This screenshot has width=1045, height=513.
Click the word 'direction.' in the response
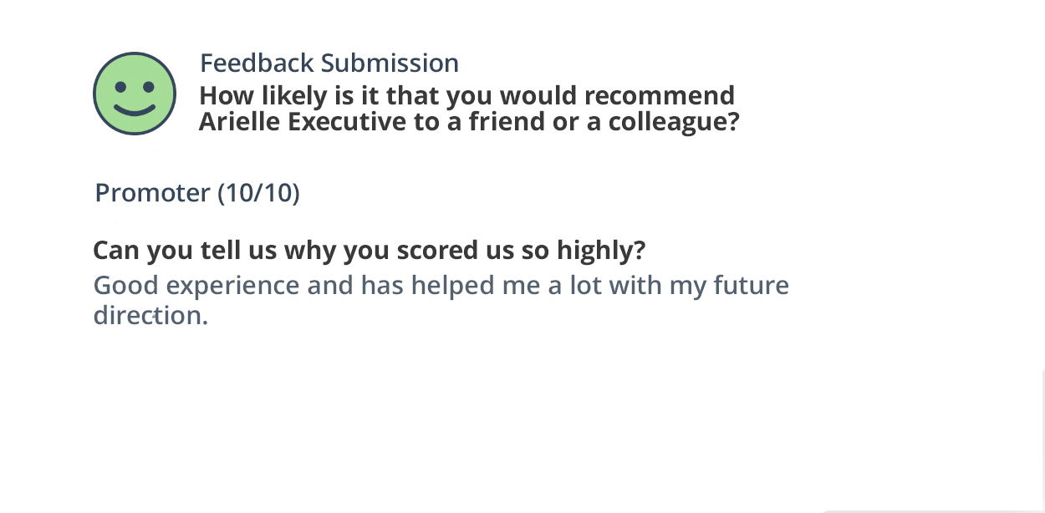pyautogui.click(x=150, y=315)
